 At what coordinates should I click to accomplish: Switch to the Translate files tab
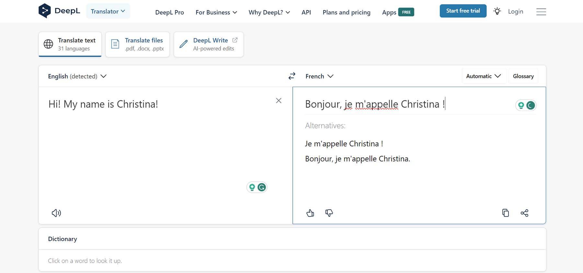[x=138, y=44]
